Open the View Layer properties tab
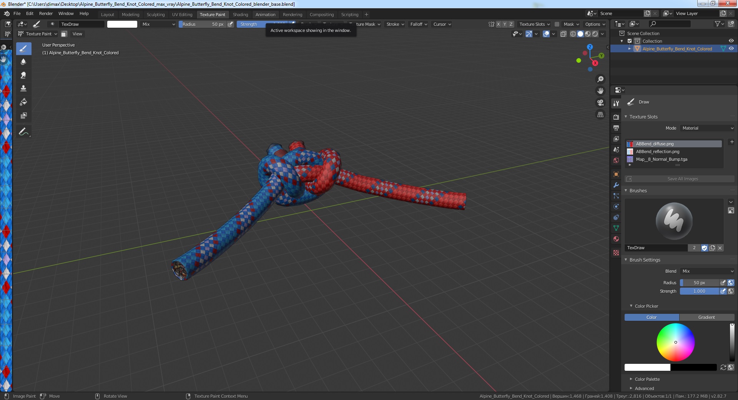 (616, 139)
